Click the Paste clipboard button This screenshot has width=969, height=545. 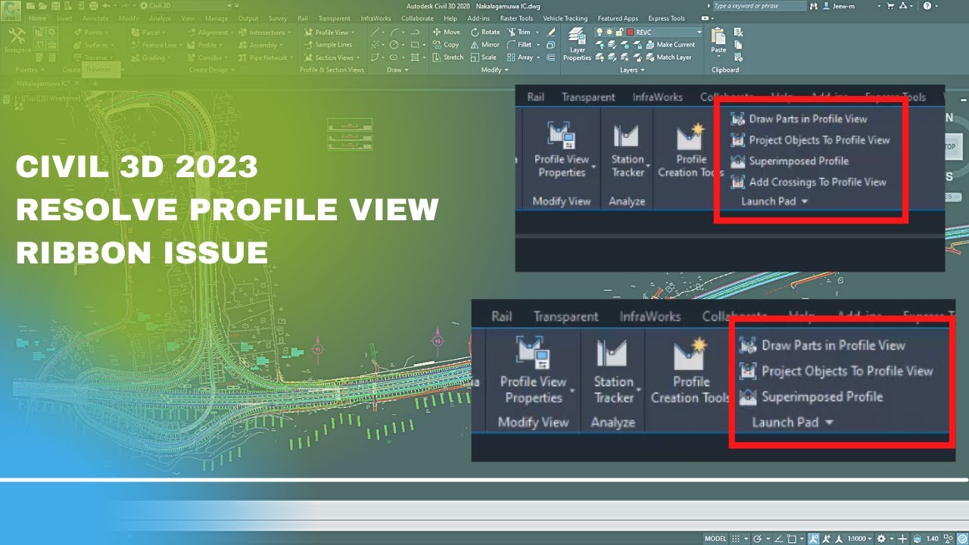718,40
